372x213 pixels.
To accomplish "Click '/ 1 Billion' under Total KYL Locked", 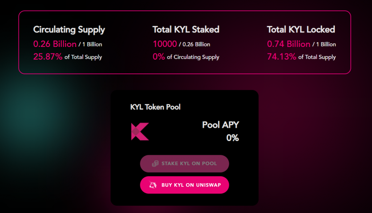I will tap(324, 44).
